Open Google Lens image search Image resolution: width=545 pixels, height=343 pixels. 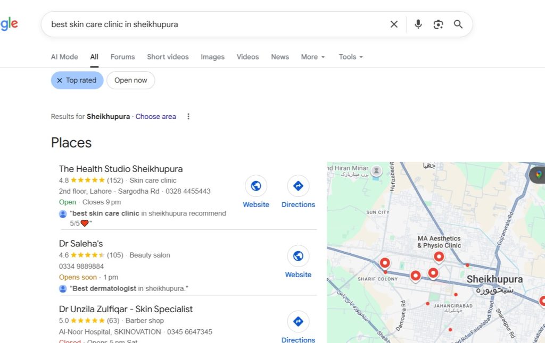438,24
